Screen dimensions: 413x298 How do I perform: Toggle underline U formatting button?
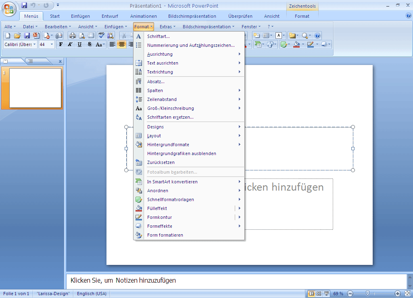click(x=79, y=44)
